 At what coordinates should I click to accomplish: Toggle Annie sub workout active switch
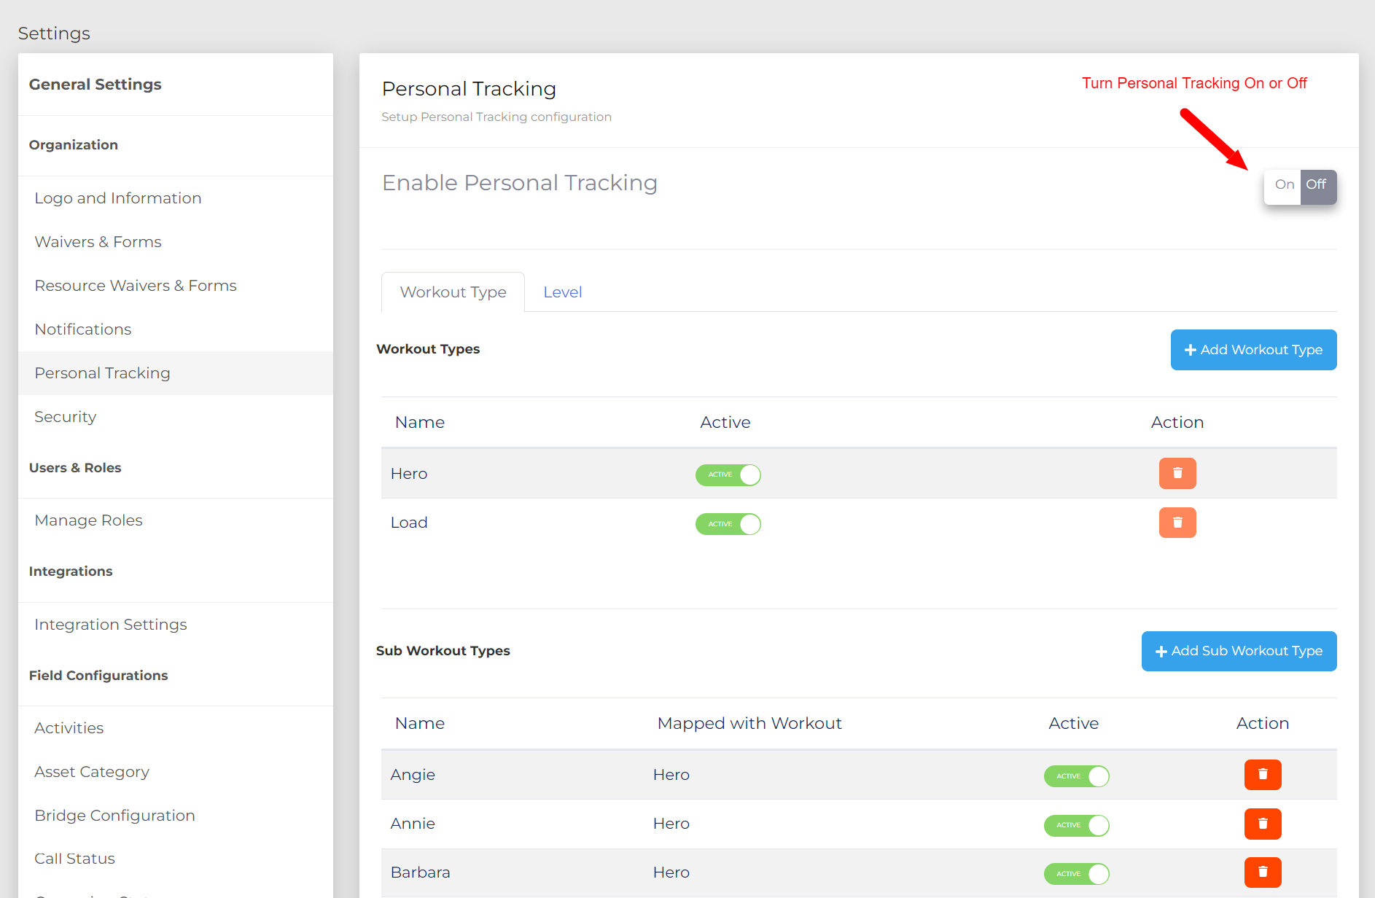click(x=1076, y=825)
